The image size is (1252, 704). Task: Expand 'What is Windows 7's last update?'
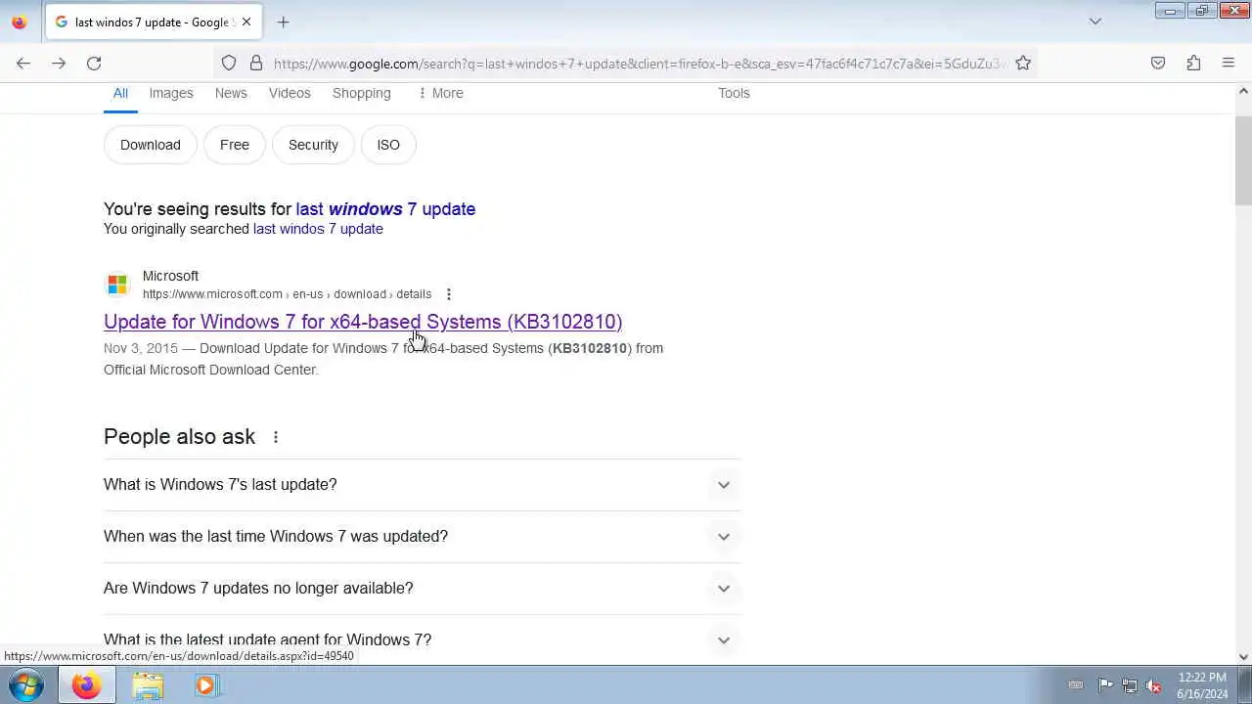tap(422, 485)
